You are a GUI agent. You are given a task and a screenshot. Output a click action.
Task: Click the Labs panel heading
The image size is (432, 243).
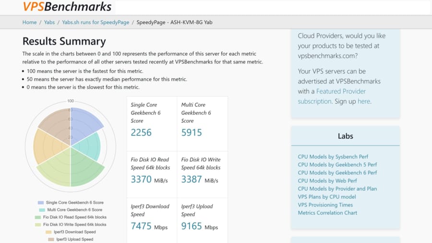(x=346, y=136)
